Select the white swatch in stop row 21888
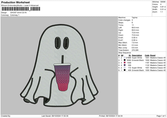The width and height of the screenshot is (167, 118). click(x=125, y=58)
